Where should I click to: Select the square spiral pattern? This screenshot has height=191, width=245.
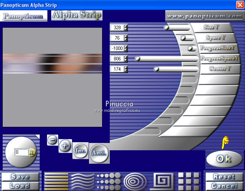click(162, 181)
